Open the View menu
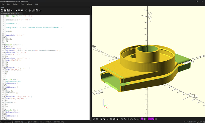Viewport: 205px width, 123px height. point(22,4)
